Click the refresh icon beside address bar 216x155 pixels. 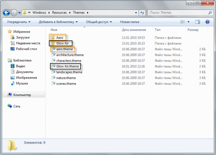(142, 13)
